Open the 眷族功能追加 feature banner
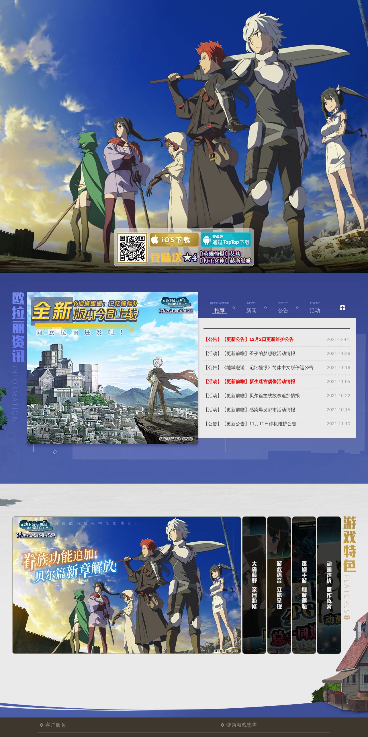 126,585
